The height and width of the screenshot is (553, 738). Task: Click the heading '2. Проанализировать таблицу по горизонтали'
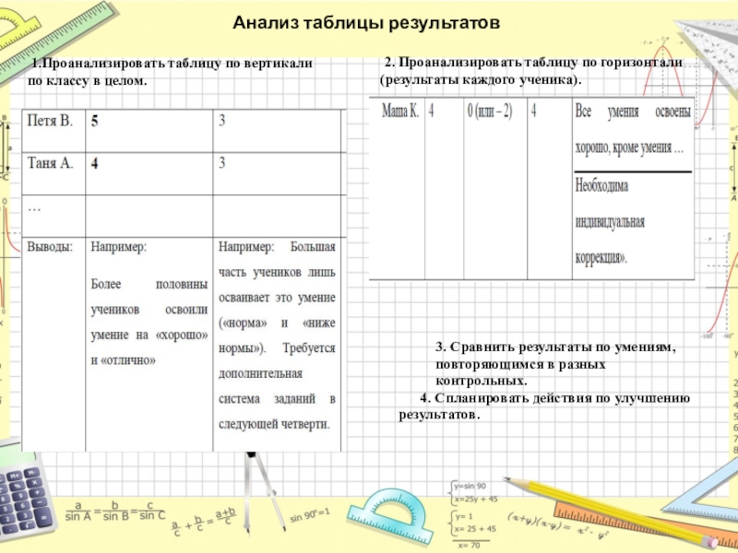[533, 63]
